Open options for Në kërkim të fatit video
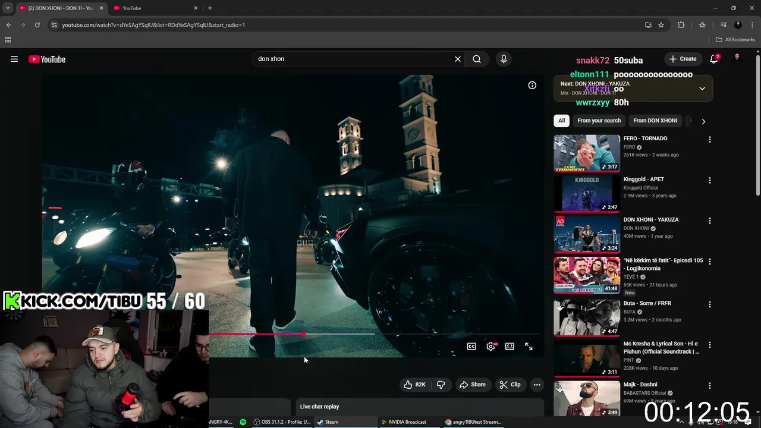 709,262
